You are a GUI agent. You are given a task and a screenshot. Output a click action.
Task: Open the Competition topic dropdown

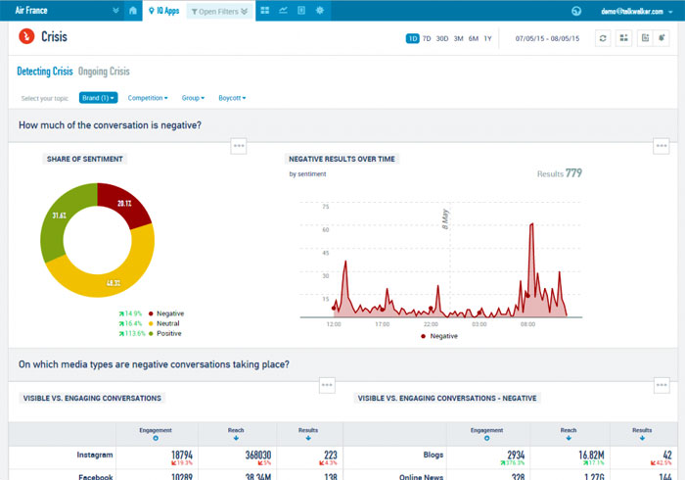pyautogui.click(x=148, y=98)
